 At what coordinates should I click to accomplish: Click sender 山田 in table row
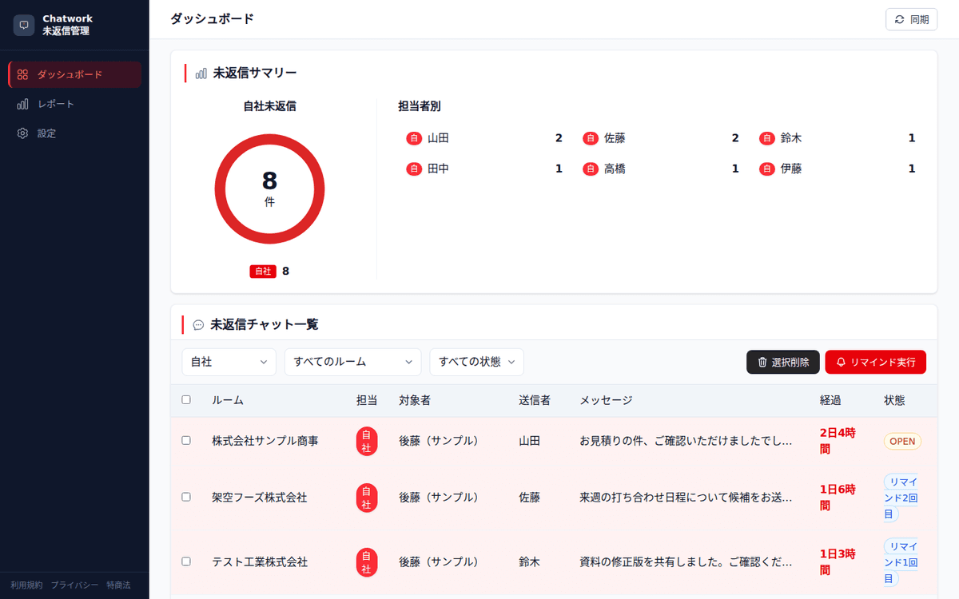(529, 441)
